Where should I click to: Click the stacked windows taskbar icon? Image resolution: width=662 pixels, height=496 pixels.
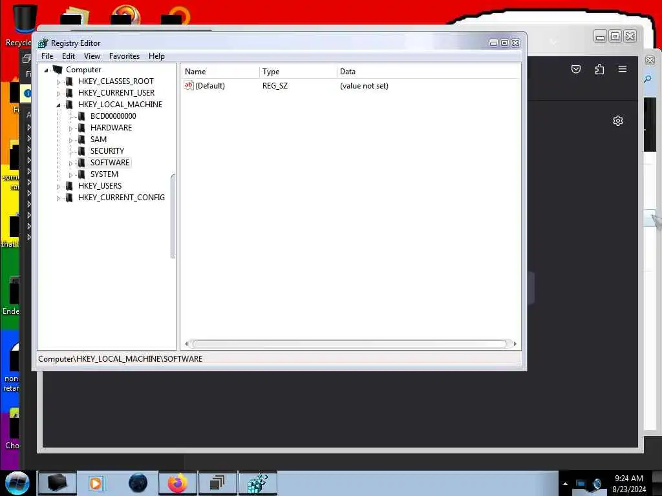tap(217, 483)
